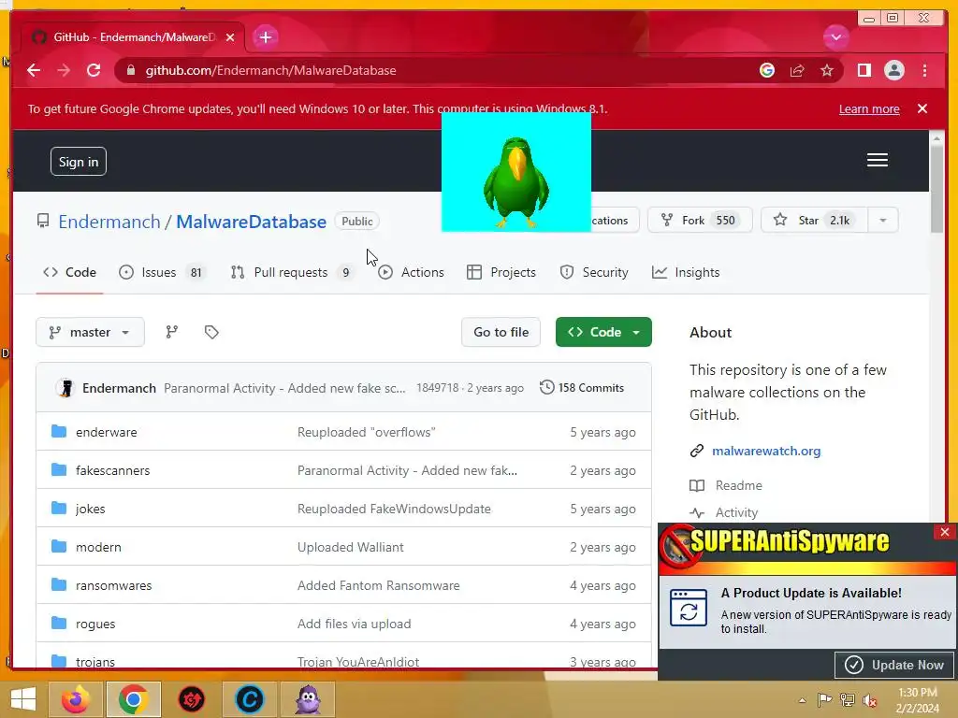Open the Security tab
This screenshot has width=958, height=718.
(594, 272)
